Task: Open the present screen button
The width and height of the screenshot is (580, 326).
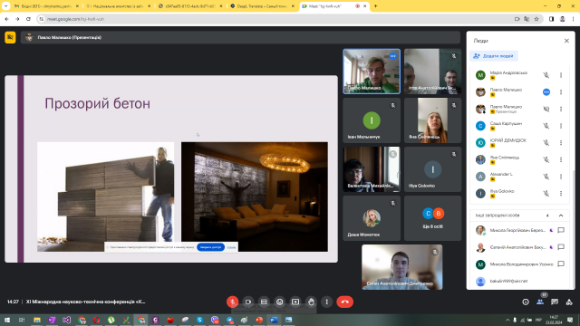Action: 295,302
